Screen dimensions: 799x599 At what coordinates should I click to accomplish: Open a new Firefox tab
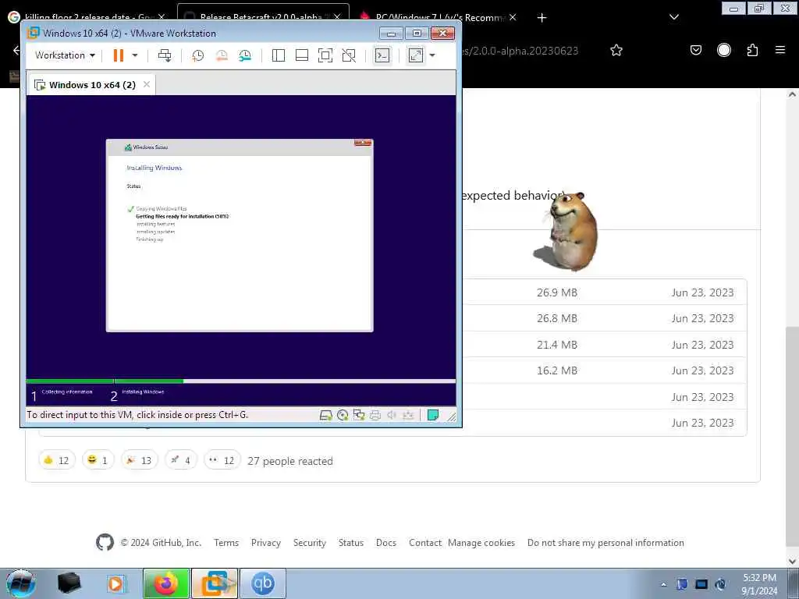(542, 18)
